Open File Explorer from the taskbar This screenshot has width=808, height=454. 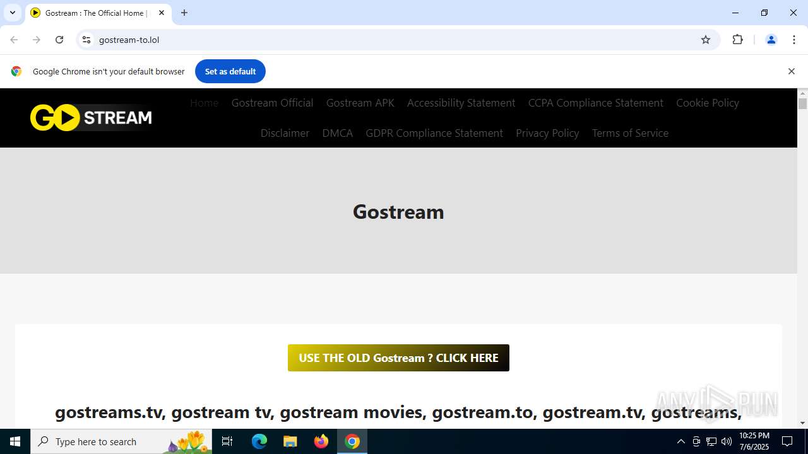coord(290,441)
